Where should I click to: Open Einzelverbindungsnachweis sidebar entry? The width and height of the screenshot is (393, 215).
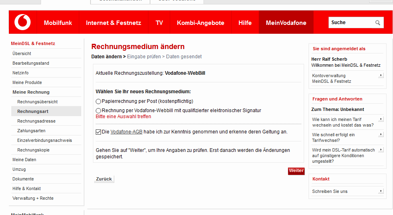tap(45, 140)
